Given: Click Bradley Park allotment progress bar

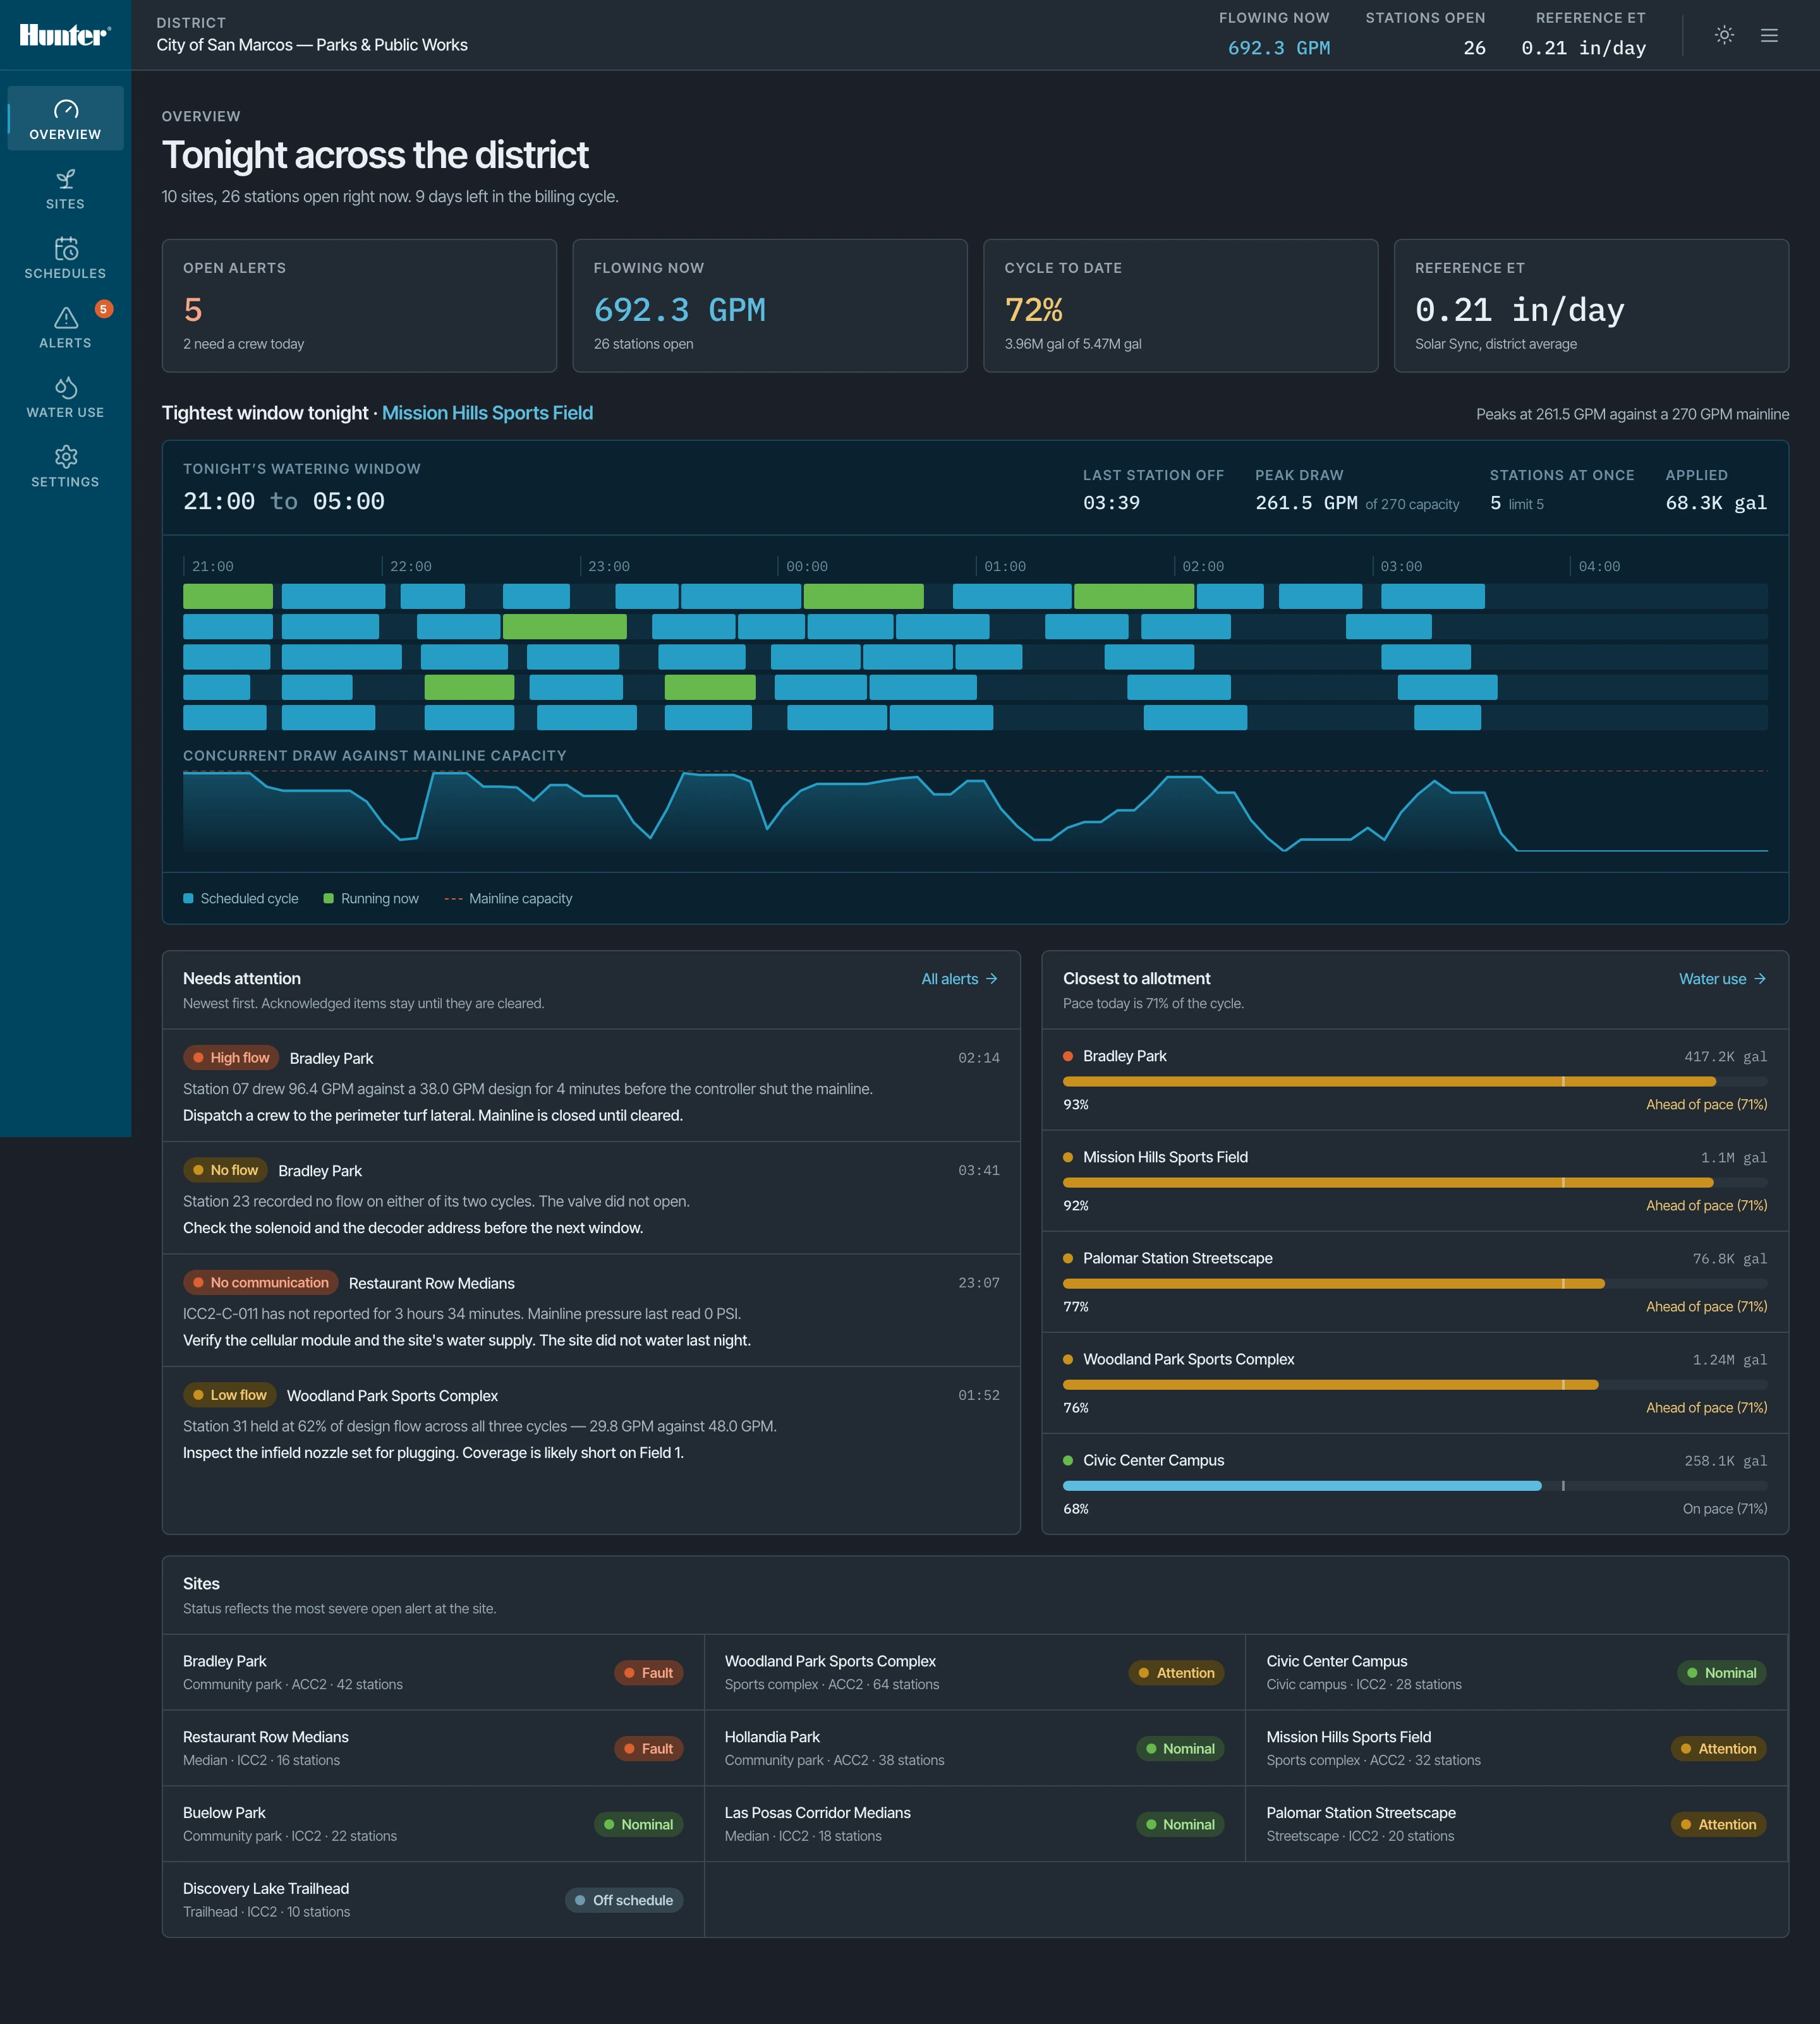Looking at the screenshot, I should pyautogui.click(x=1415, y=1081).
